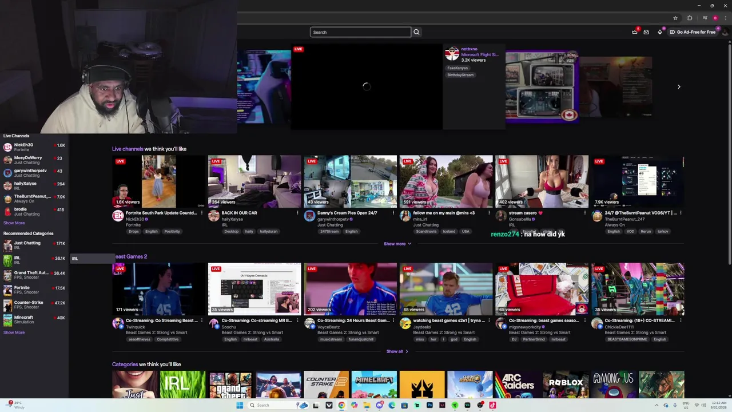Open brodie in sidebar live channels
Image resolution: width=732 pixels, height=412 pixels.
click(x=34, y=212)
